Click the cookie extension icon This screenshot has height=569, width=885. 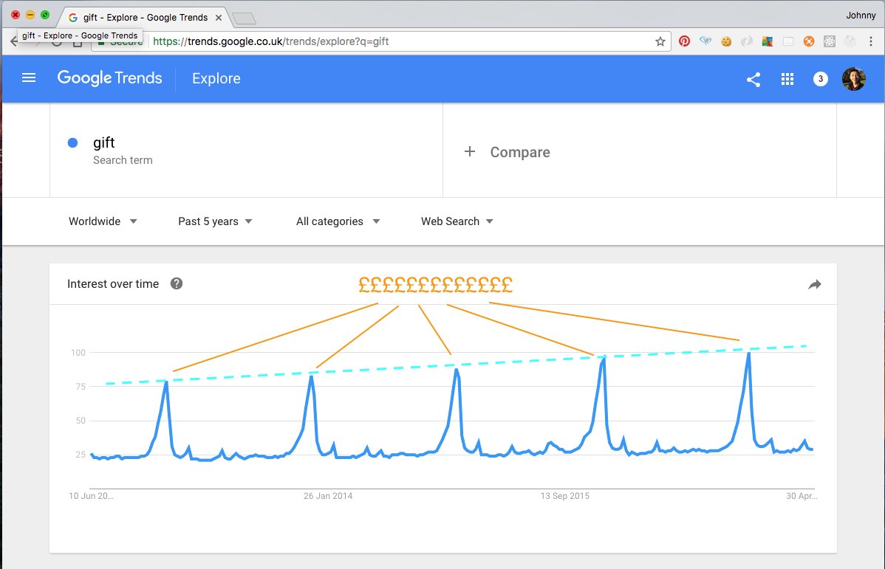tap(726, 41)
